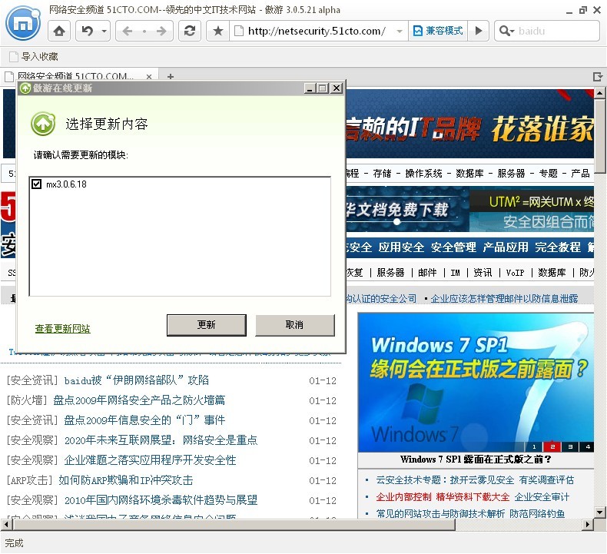This screenshot has height=554, width=607.
Task: Open the search engine selector dropdown
Action: pos(507,31)
